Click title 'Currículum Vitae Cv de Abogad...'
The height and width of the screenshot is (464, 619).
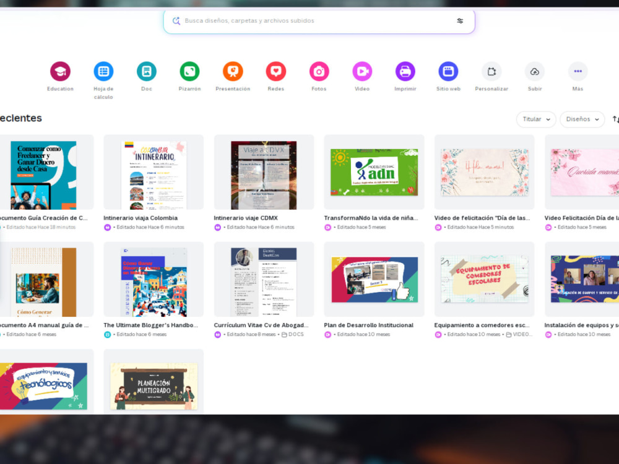261,325
